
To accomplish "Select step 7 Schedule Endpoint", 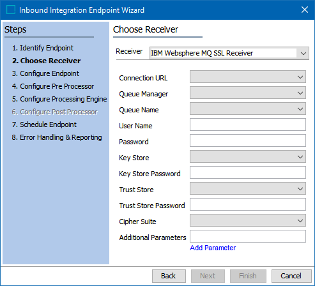I will tap(44, 124).
